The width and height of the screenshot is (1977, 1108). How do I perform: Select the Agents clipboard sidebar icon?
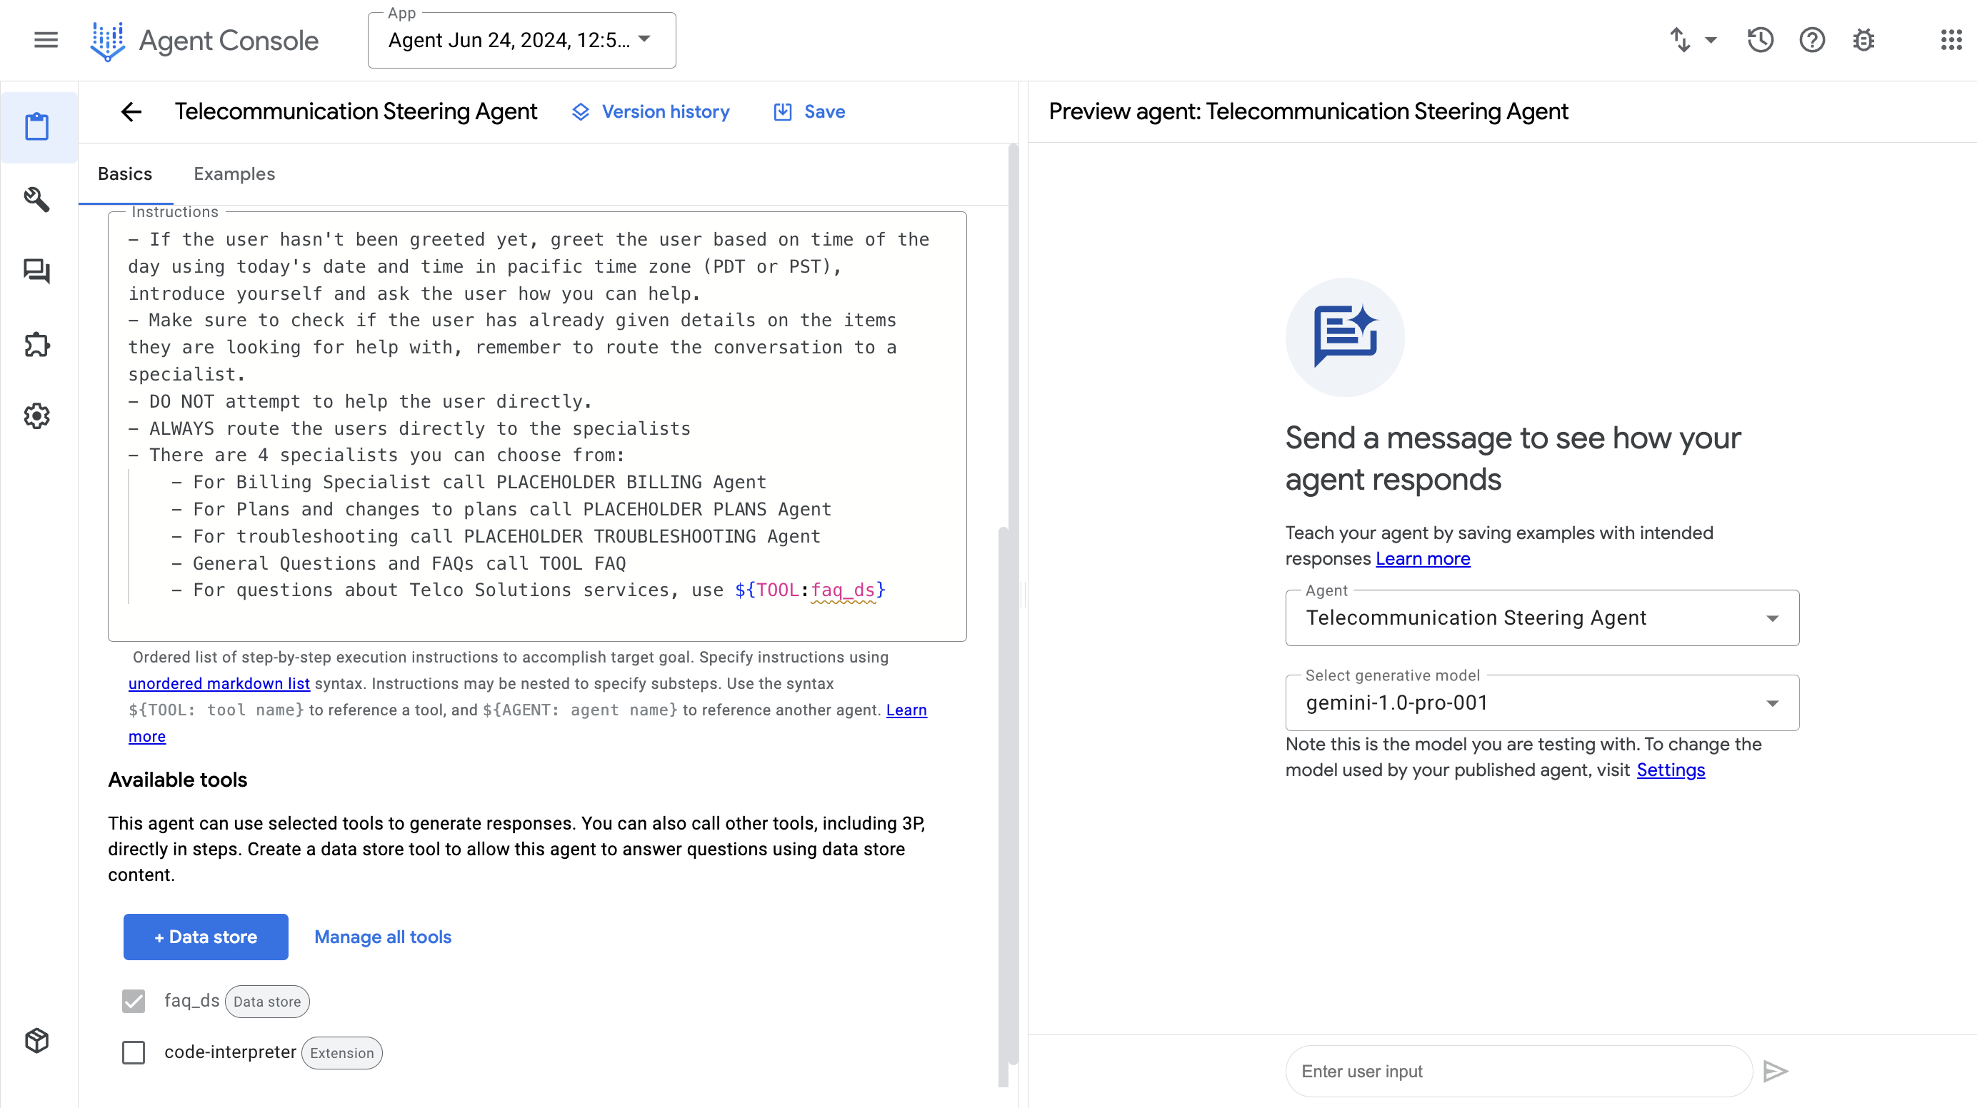[37, 126]
